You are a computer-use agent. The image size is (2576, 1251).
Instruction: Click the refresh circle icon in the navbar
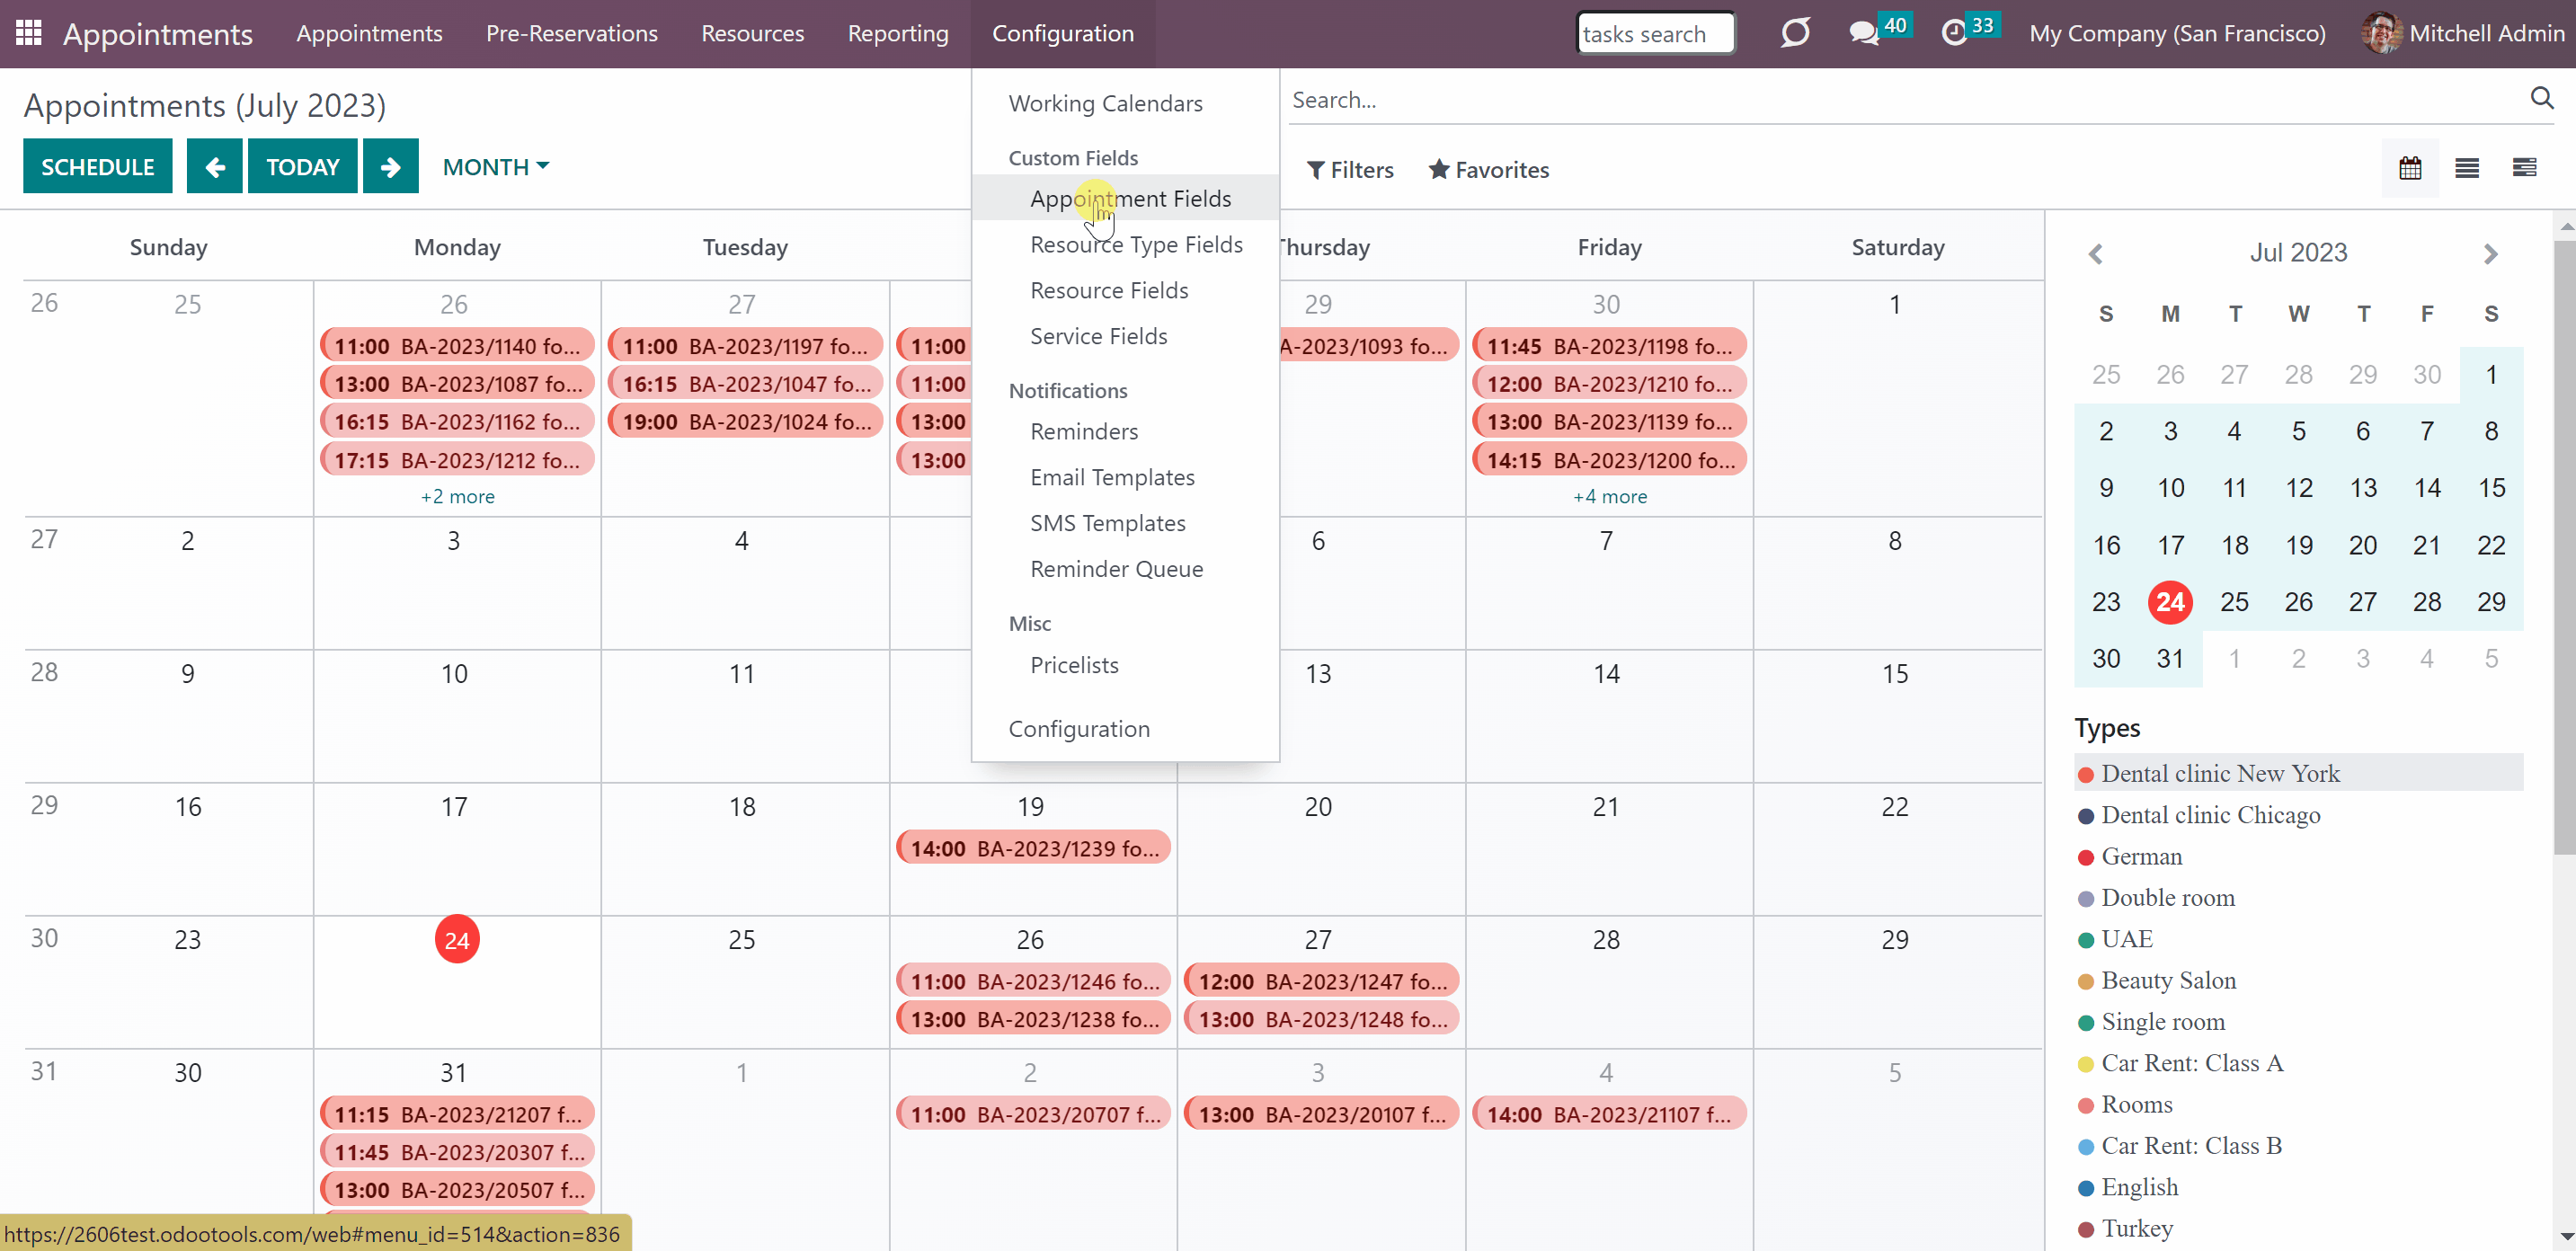tap(1795, 33)
